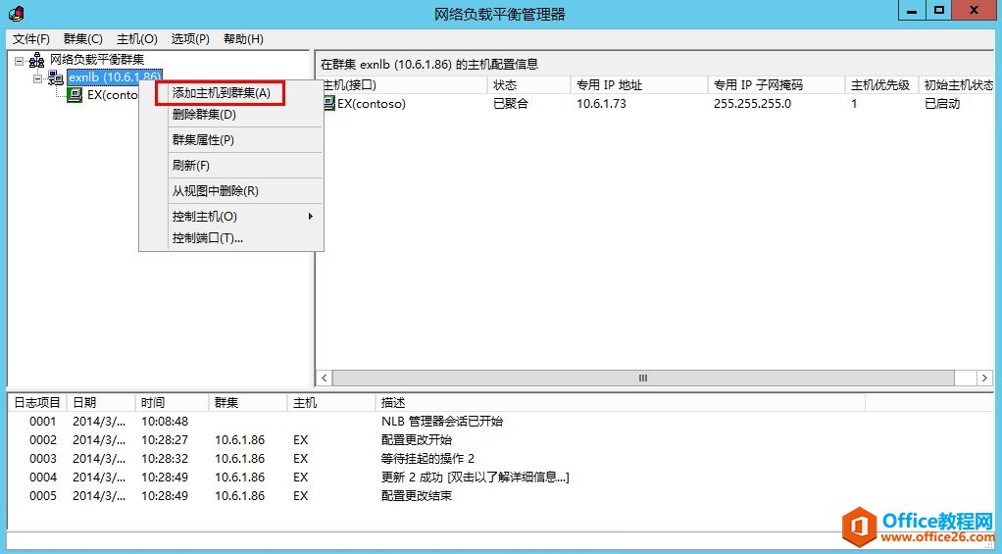Viewport: 1002px width, 554px height.
Task: Open the 选项(P) menu
Action: (190, 39)
